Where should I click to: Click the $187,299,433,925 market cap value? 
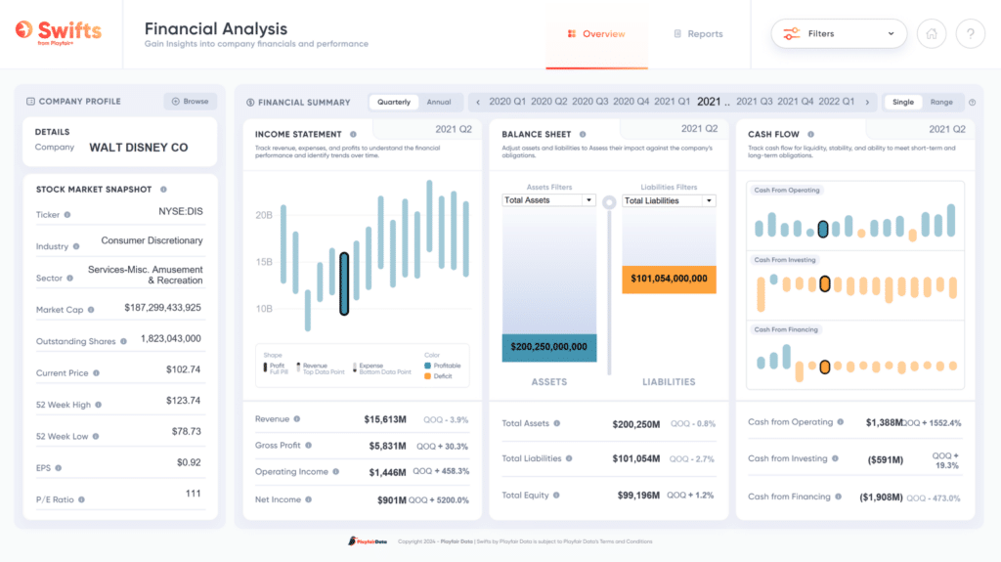(x=163, y=308)
